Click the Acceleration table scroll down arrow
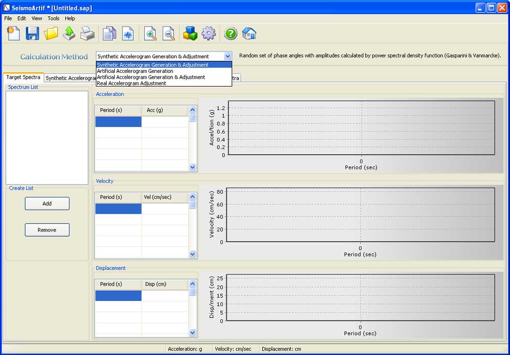Image resolution: width=510 pixels, height=355 pixels. [x=193, y=167]
